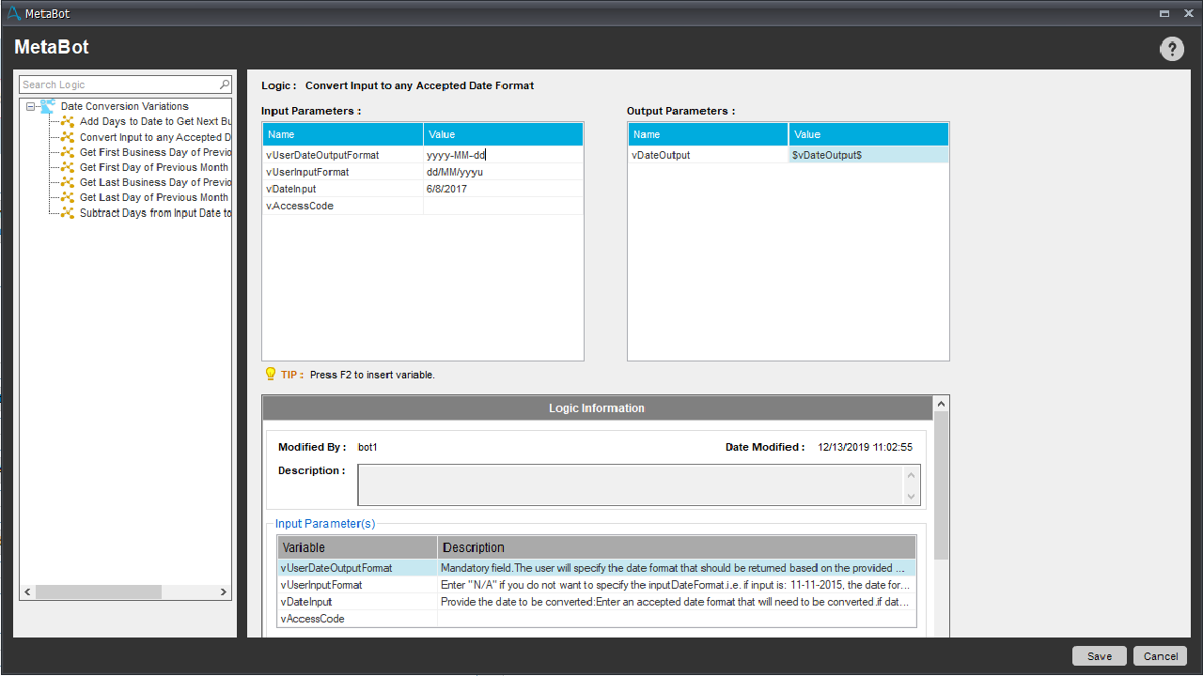The width and height of the screenshot is (1203, 676).
Task: Click the Modified By value bot1
Action: 367,447
